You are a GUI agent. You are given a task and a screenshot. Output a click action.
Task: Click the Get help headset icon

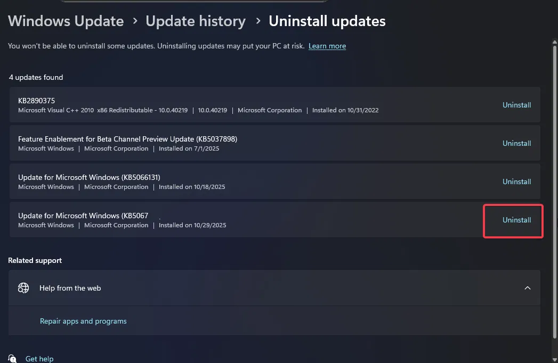(13, 359)
